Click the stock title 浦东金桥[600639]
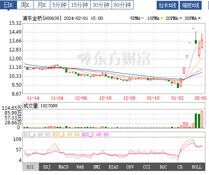Viewport: 209px width, 175px height. [42, 18]
